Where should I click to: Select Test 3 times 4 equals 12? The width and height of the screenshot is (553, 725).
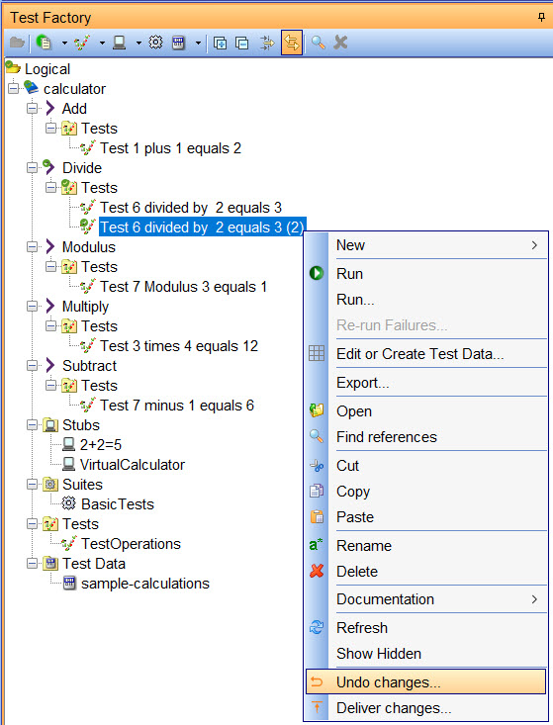click(x=179, y=346)
